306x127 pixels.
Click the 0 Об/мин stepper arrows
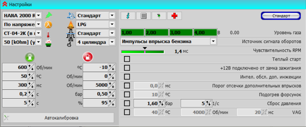coord(111,76)
